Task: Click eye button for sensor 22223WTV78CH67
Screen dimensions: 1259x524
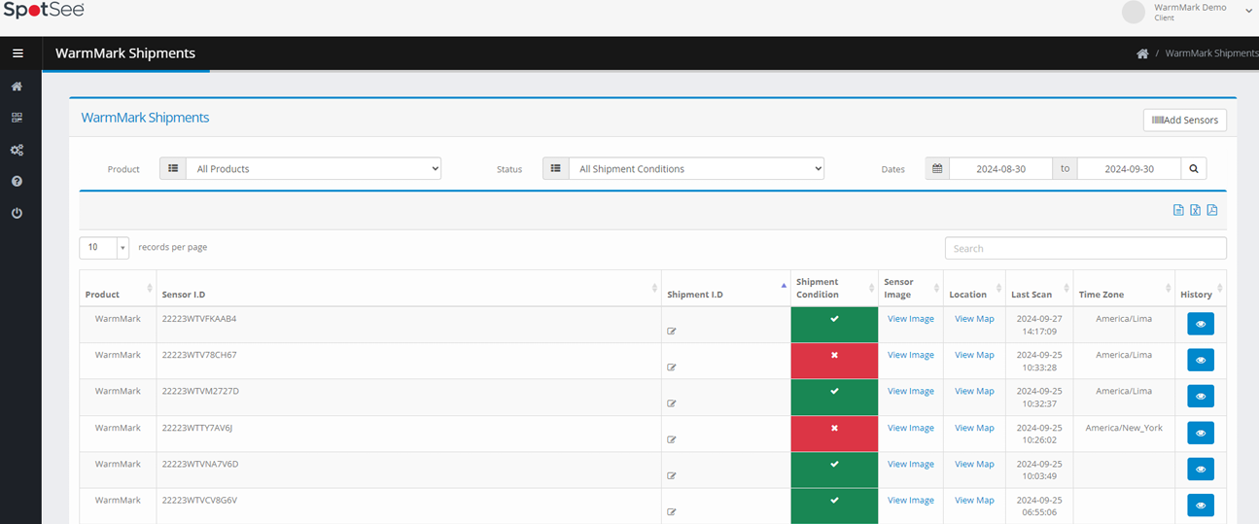Action: (1200, 361)
